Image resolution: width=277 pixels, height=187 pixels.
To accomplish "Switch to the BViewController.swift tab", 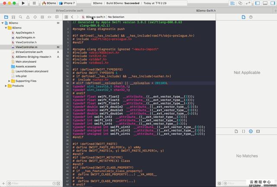I will tap(69, 10).
